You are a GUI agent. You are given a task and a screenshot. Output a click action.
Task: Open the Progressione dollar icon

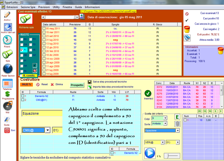click(x=8, y=94)
